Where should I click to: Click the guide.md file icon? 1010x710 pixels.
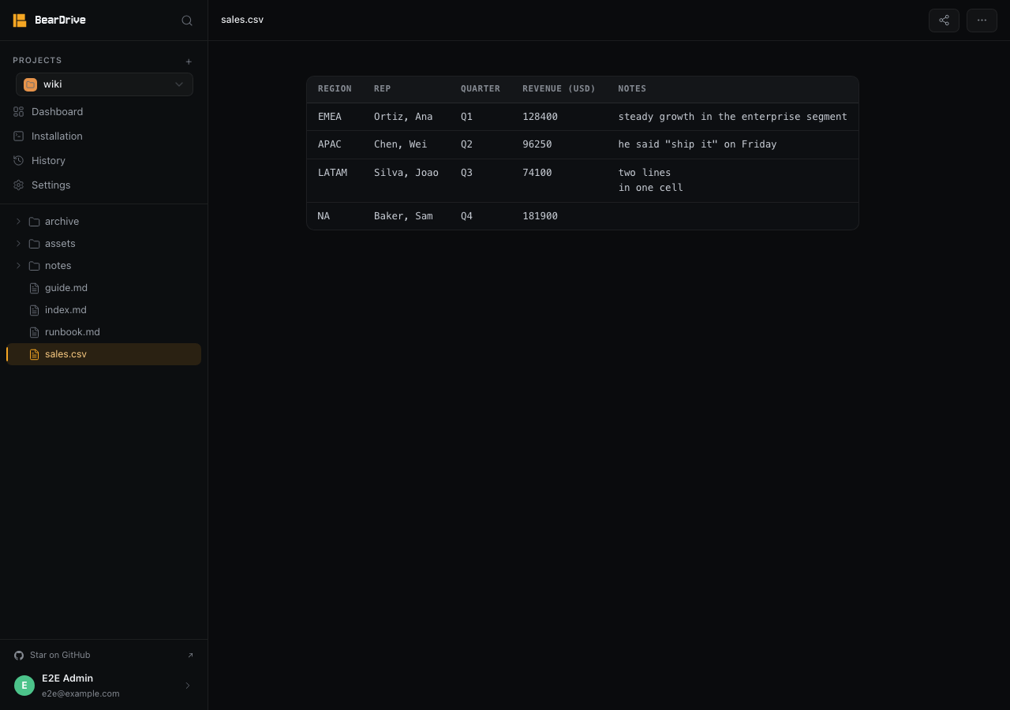[34, 288]
